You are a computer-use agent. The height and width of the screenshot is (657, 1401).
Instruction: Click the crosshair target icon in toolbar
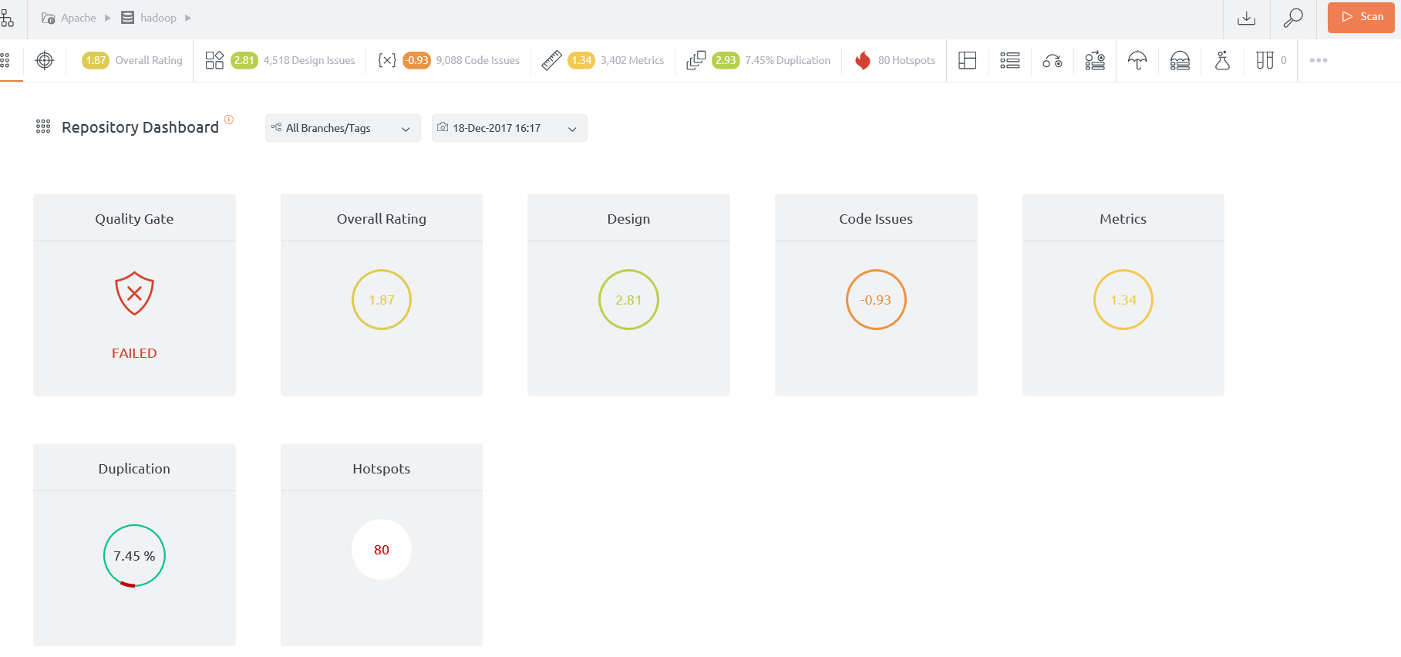pos(45,60)
